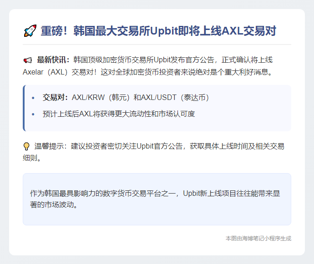Image resolution: width=314 pixels, height=264 pixels.
Task: Click the headline 重磅！韩国最大交易所Upbit即将上线AXL交易对
Action: 158,31
